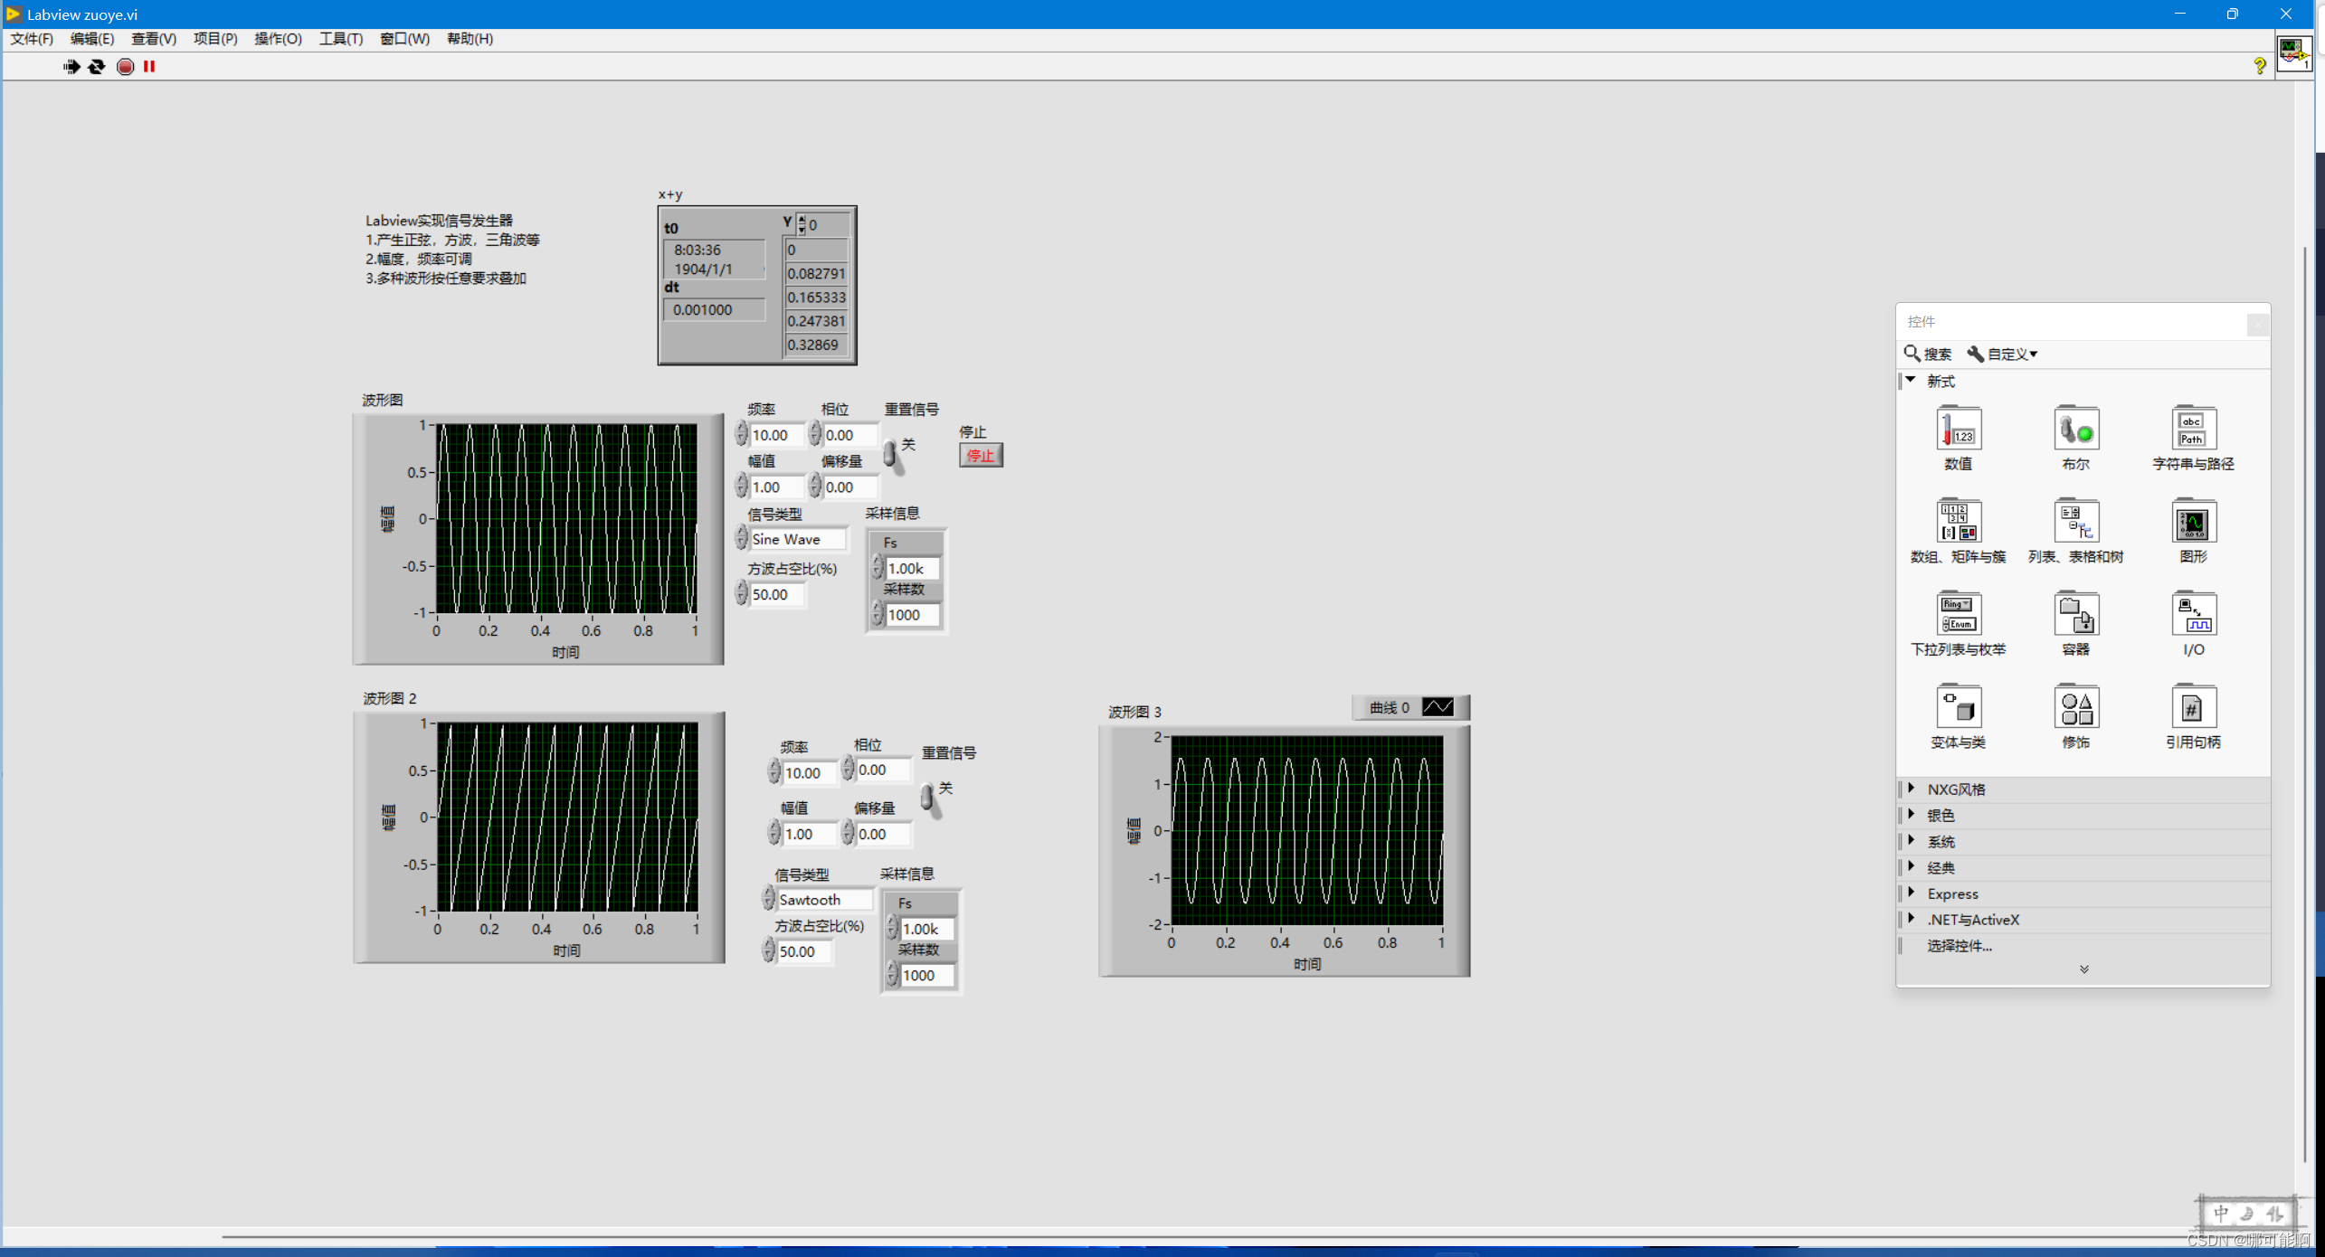
Task: Expand the 经典 palette category
Action: point(1911,867)
